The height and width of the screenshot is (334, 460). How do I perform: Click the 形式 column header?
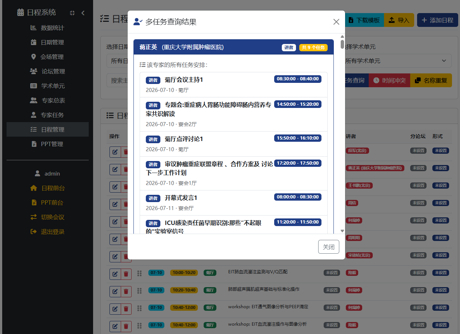[x=437, y=136]
